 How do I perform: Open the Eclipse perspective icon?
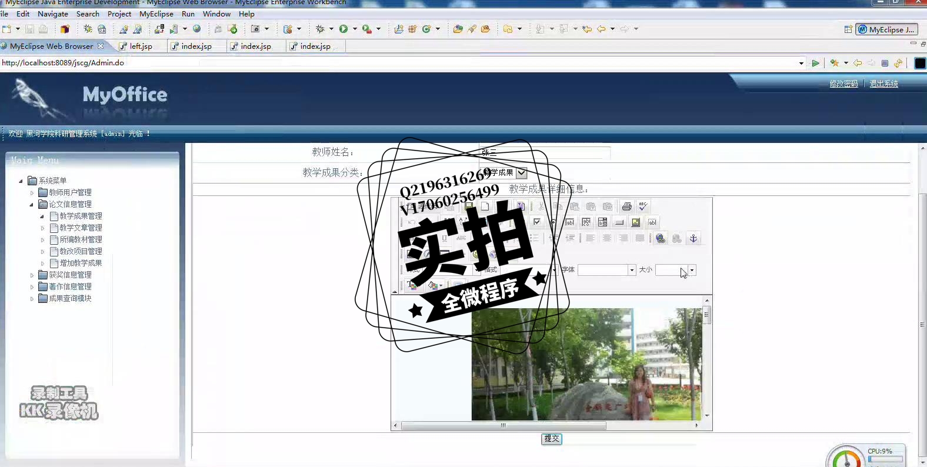pyautogui.click(x=848, y=29)
